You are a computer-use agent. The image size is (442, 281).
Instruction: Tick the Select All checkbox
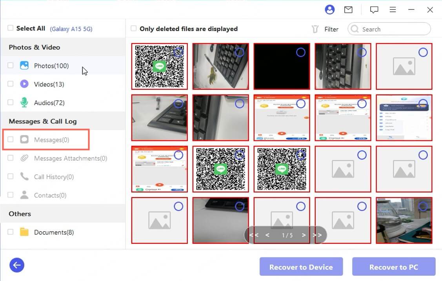(11, 28)
